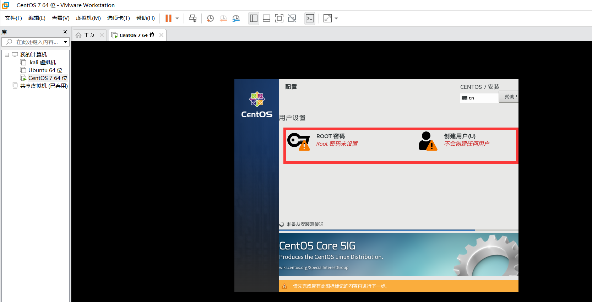
Task: Open the snapshot manager
Action: [x=236, y=18]
